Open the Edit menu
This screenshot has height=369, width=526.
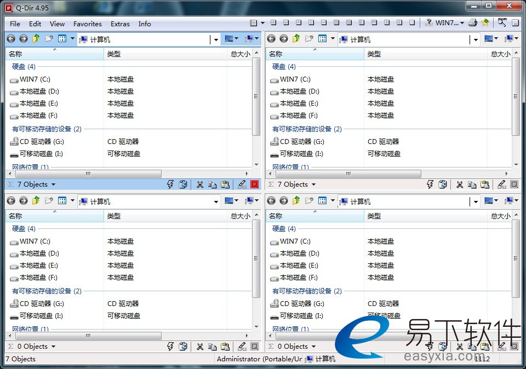tap(35, 24)
